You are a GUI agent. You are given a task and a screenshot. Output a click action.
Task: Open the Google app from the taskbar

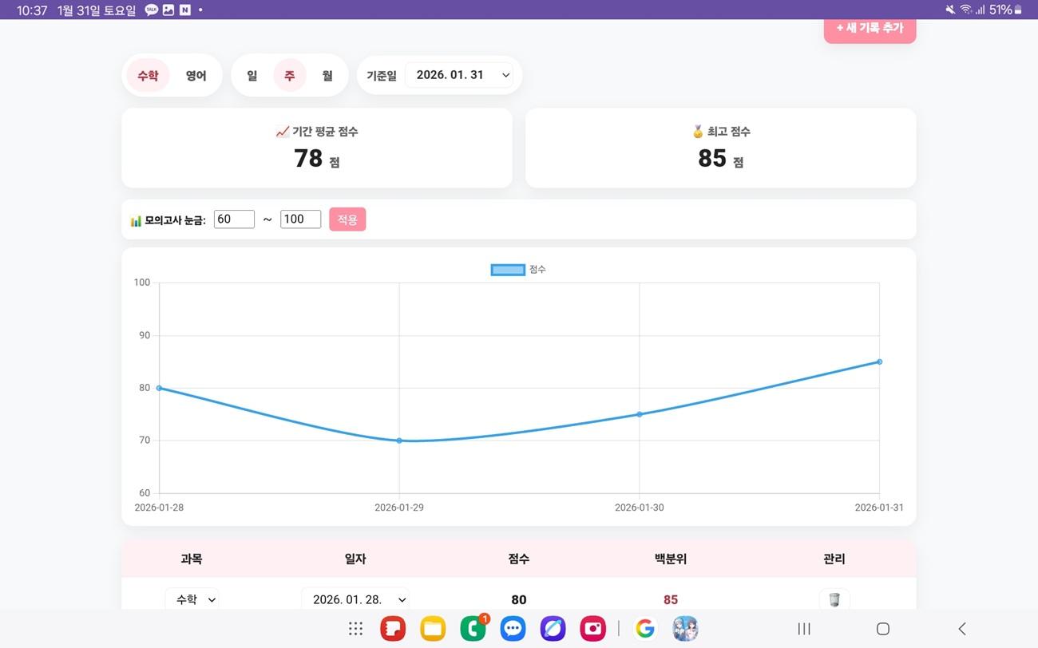click(645, 629)
